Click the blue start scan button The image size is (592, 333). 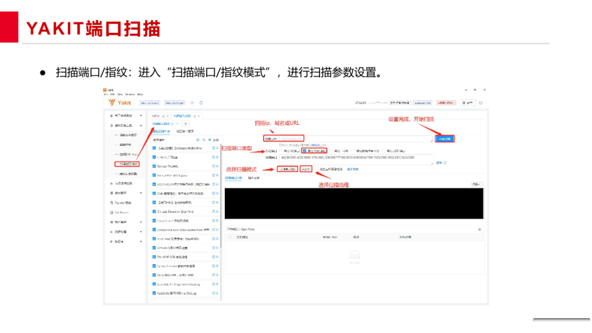(x=445, y=139)
